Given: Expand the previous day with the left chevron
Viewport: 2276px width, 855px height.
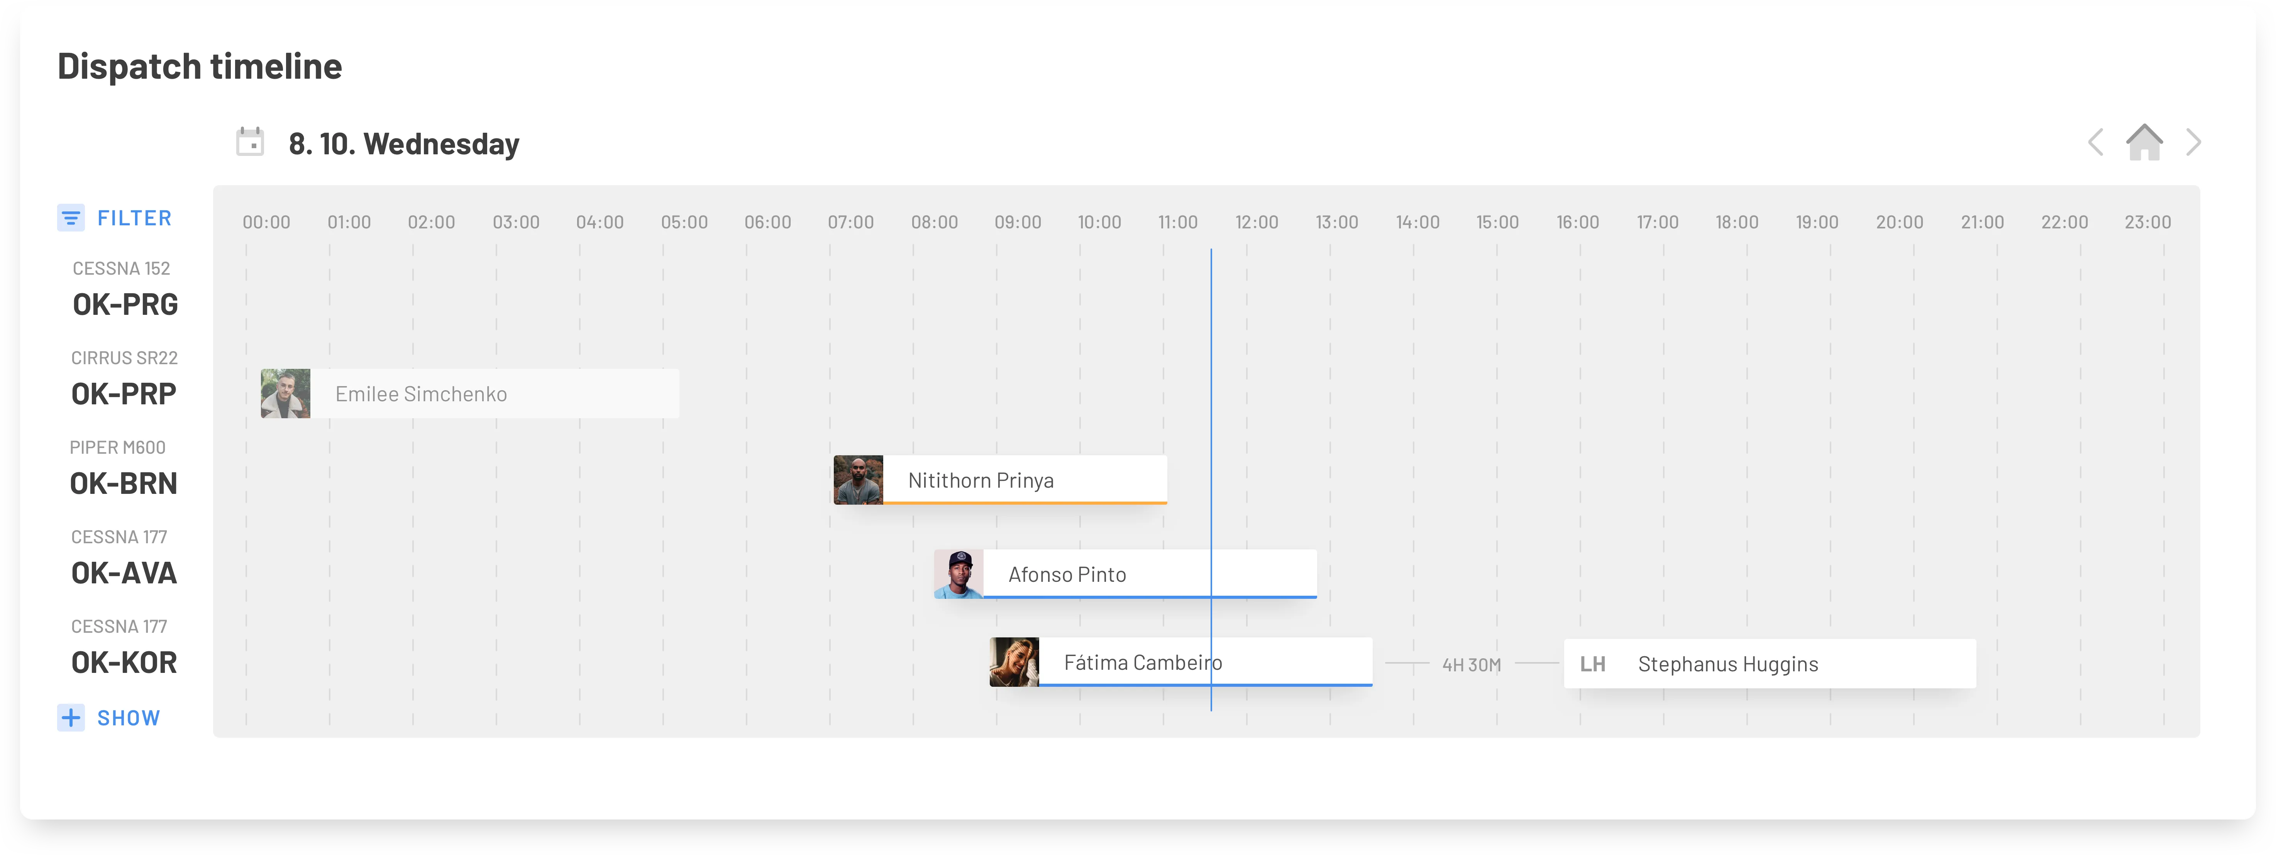Looking at the screenshot, I should pyautogui.click(x=2095, y=142).
